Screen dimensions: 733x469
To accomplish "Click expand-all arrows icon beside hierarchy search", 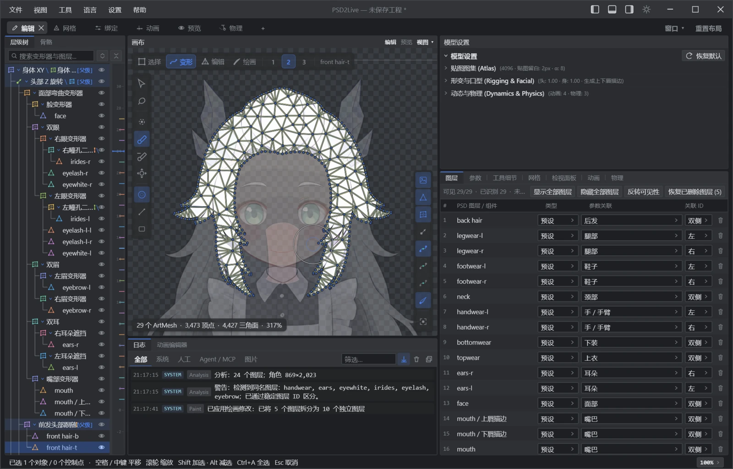I will click(x=103, y=56).
